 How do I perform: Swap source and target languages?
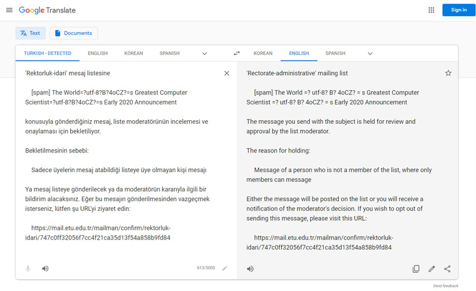point(237,53)
